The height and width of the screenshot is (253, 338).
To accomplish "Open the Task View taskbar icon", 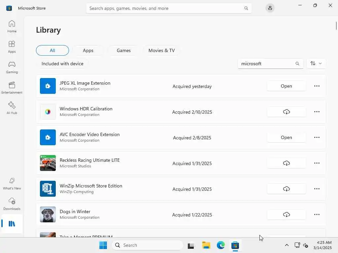I will coord(191,245).
